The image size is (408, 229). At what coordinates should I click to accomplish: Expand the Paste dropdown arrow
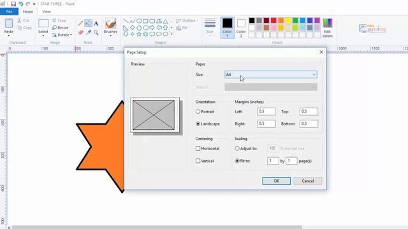(x=8, y=36)
